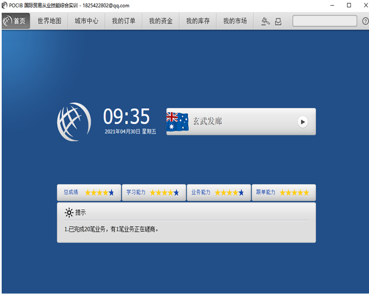
Task: Open 我的订单 in navigation bar
Action: pyautogui.click(x=123, y=21)
